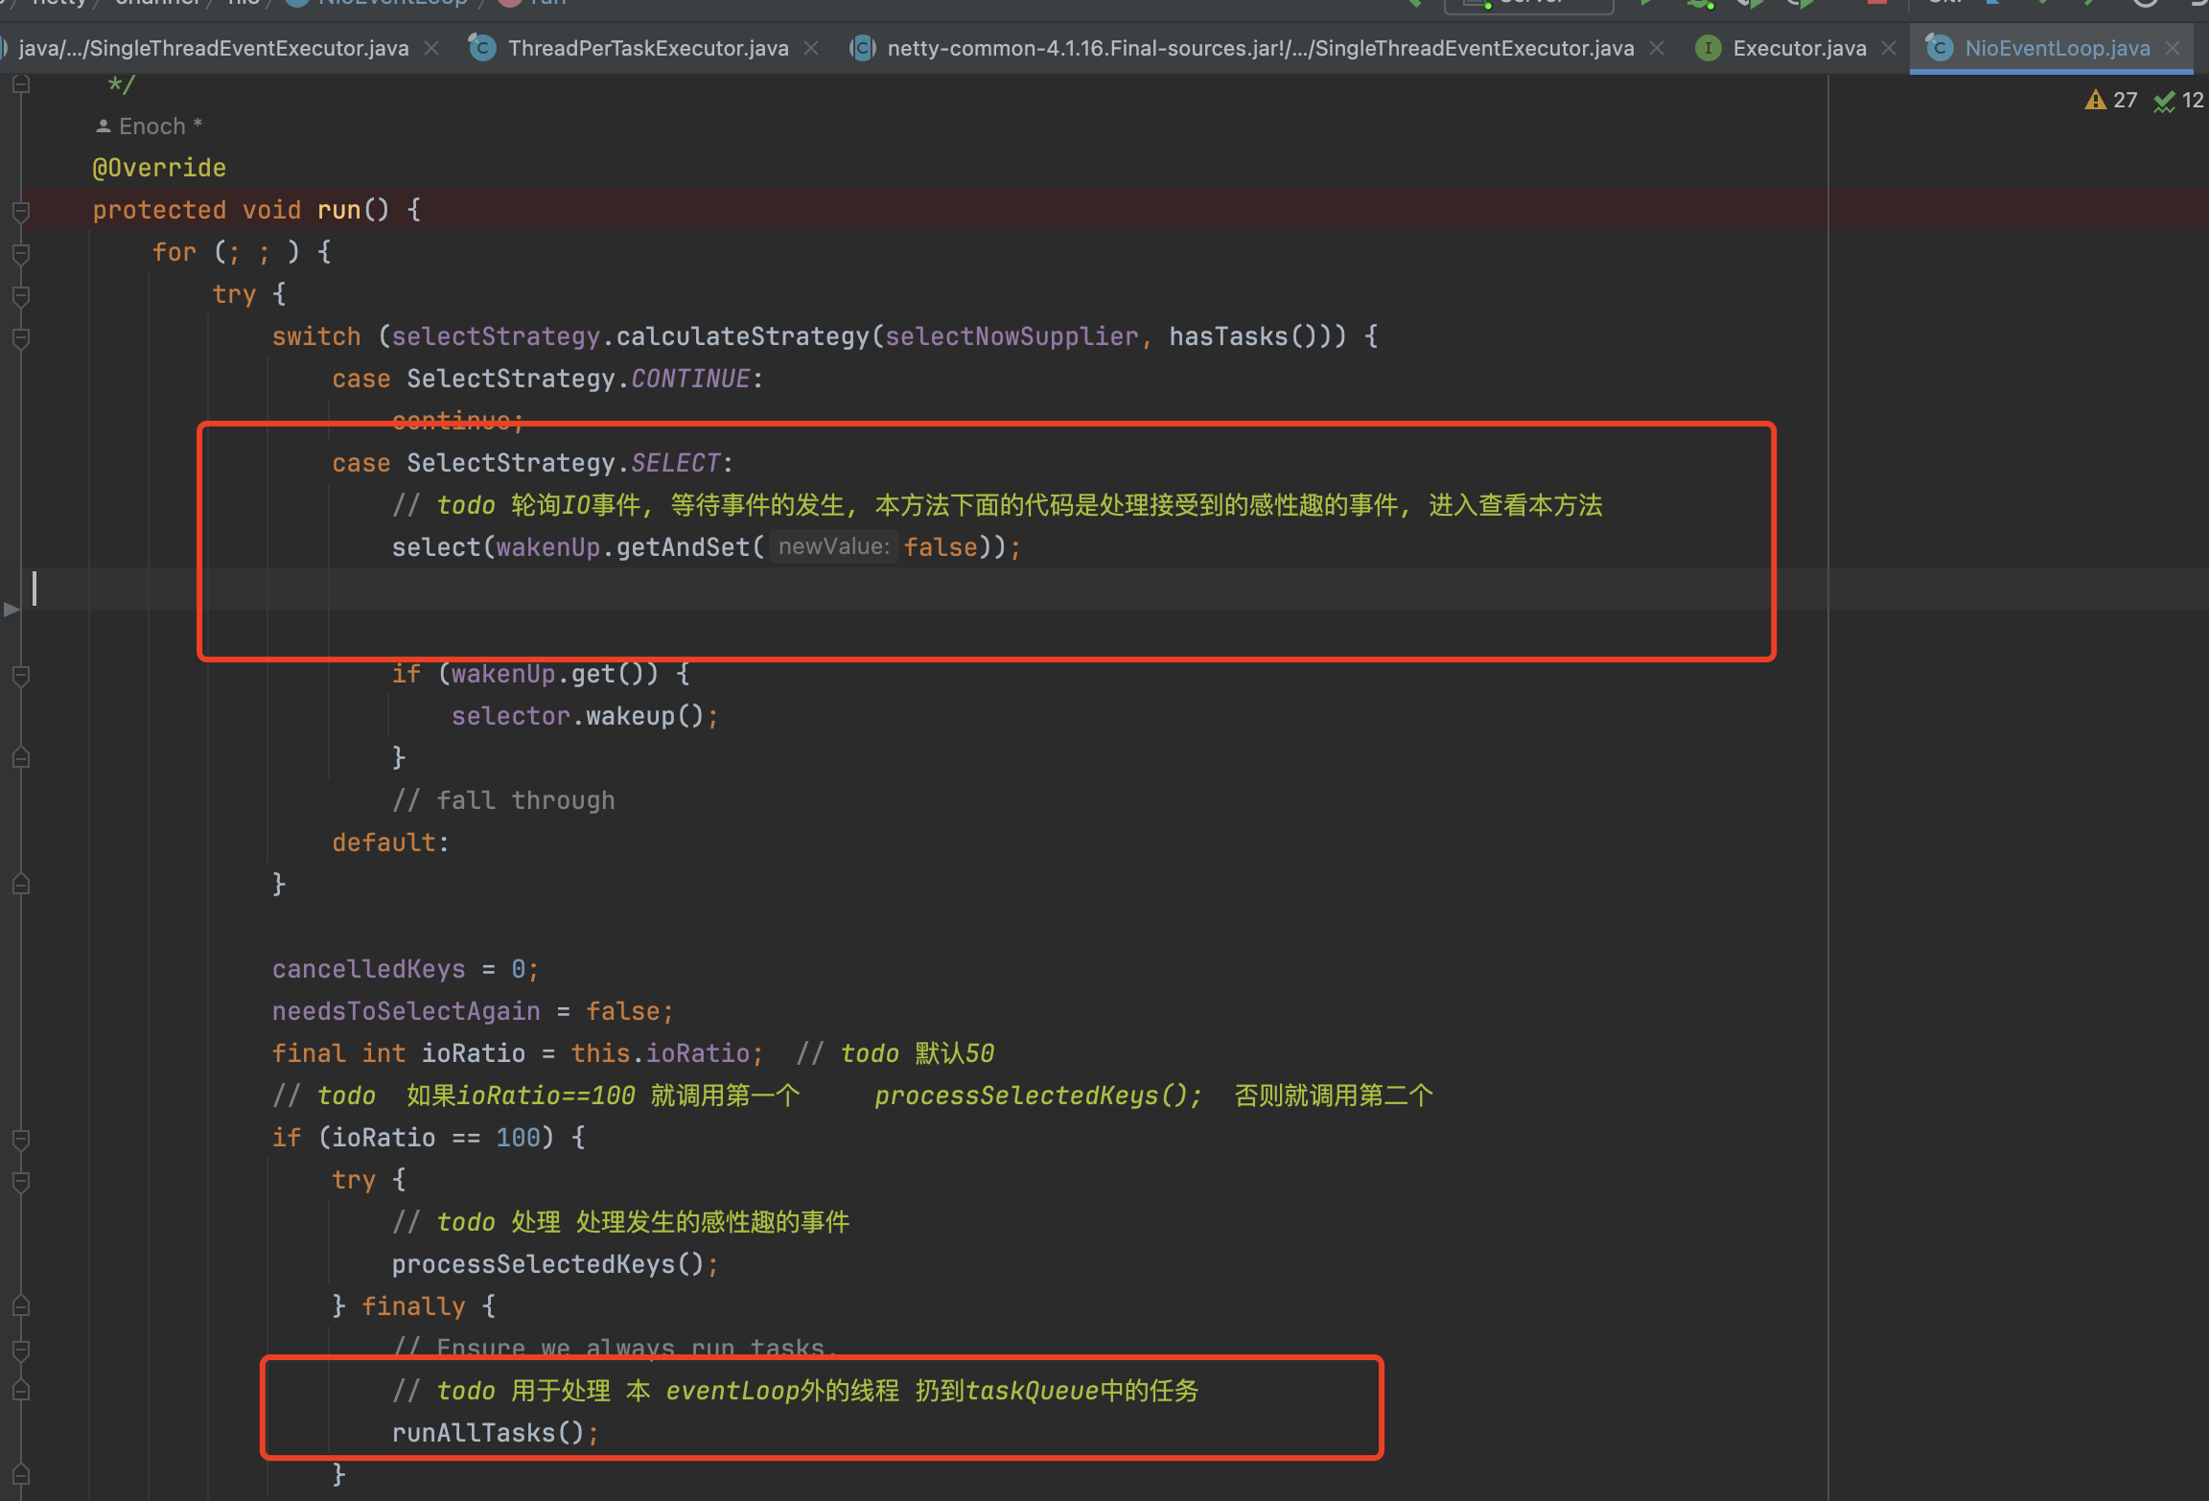Open the netty-common sources SingleThreadEventExecutor.java tab

click(x=1260, y=48)
